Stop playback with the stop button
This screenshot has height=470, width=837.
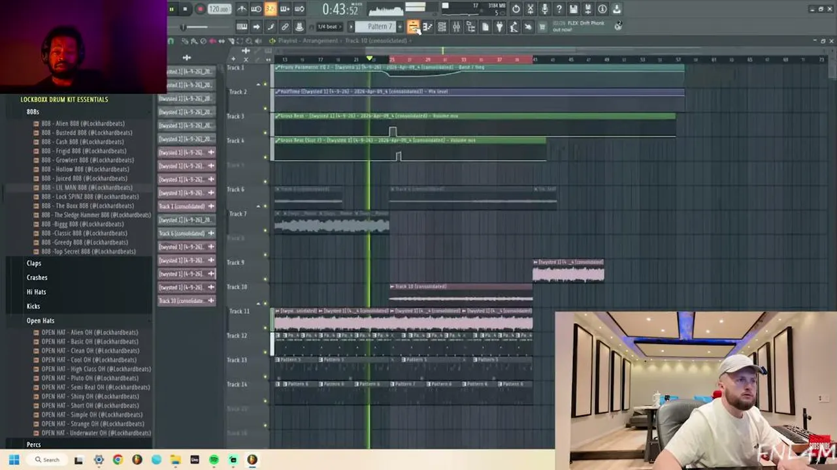pyautogui.click(x=186, y=9)
